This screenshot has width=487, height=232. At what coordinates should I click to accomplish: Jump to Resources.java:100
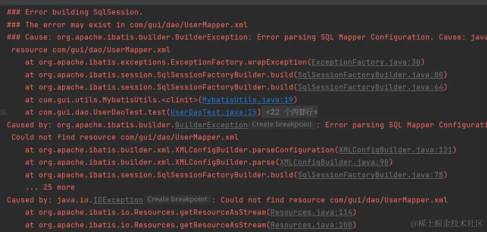(x=311, y=225)
